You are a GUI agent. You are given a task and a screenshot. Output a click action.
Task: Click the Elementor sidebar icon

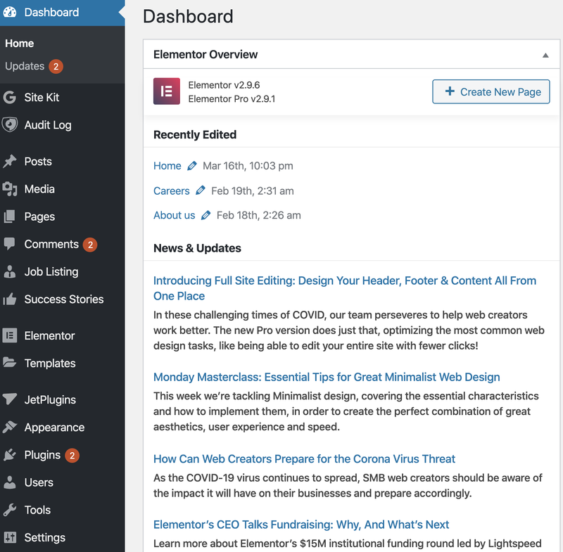pos(10,335)
